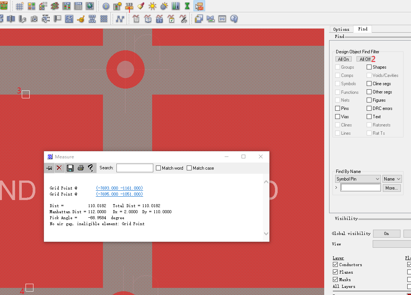The width and height of the screenshot is (411, 295).
Task: Click the grid point coordinate link (-7693.000 -1161.000)
Action: 119,188
